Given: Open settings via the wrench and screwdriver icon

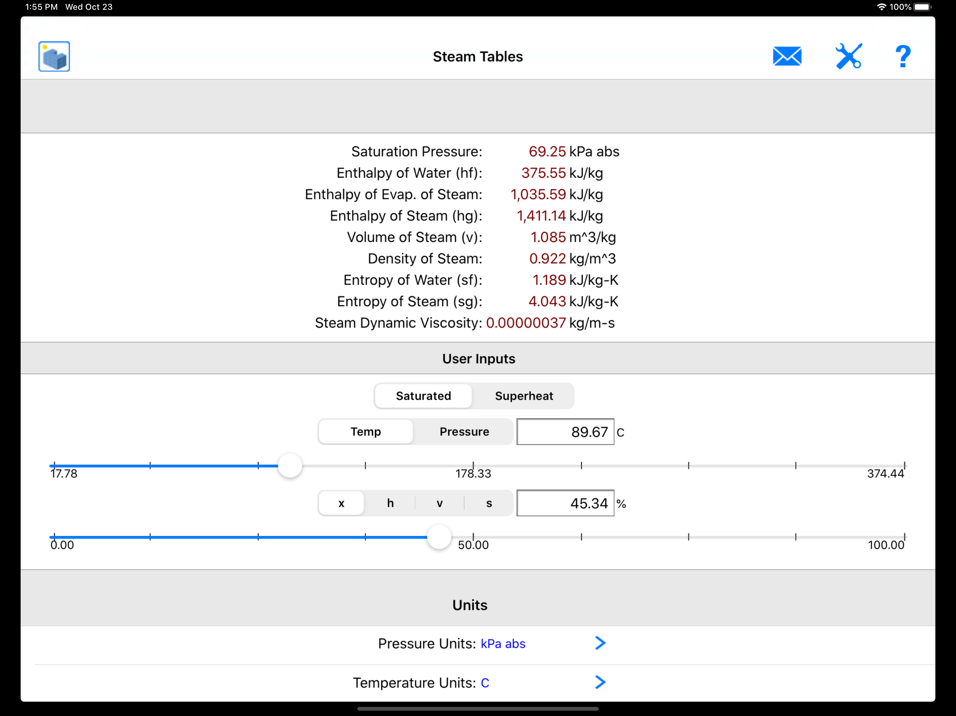Looking at the screenshot, I should (849, 56).
